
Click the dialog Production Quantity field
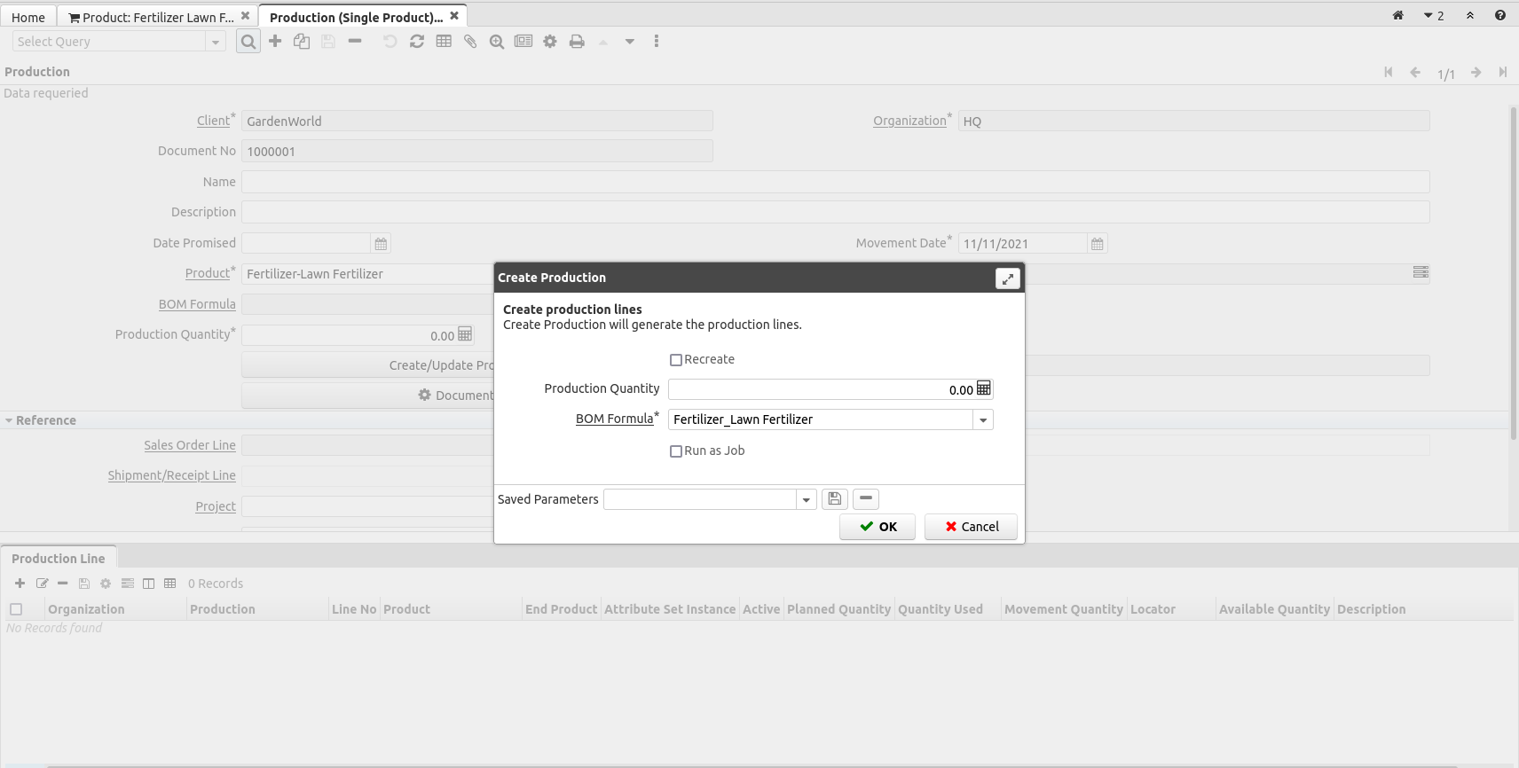pyautogui.click(x=822, y=389)
